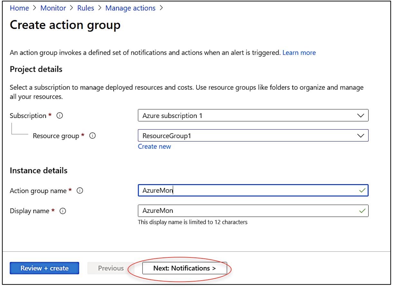This screenshot has height=288, width=394.
Task: Click the Review + create button
Action: tap(44, 268)
